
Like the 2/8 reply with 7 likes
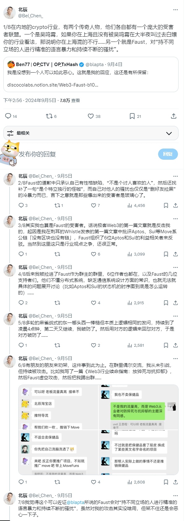(x=93, y=205)
